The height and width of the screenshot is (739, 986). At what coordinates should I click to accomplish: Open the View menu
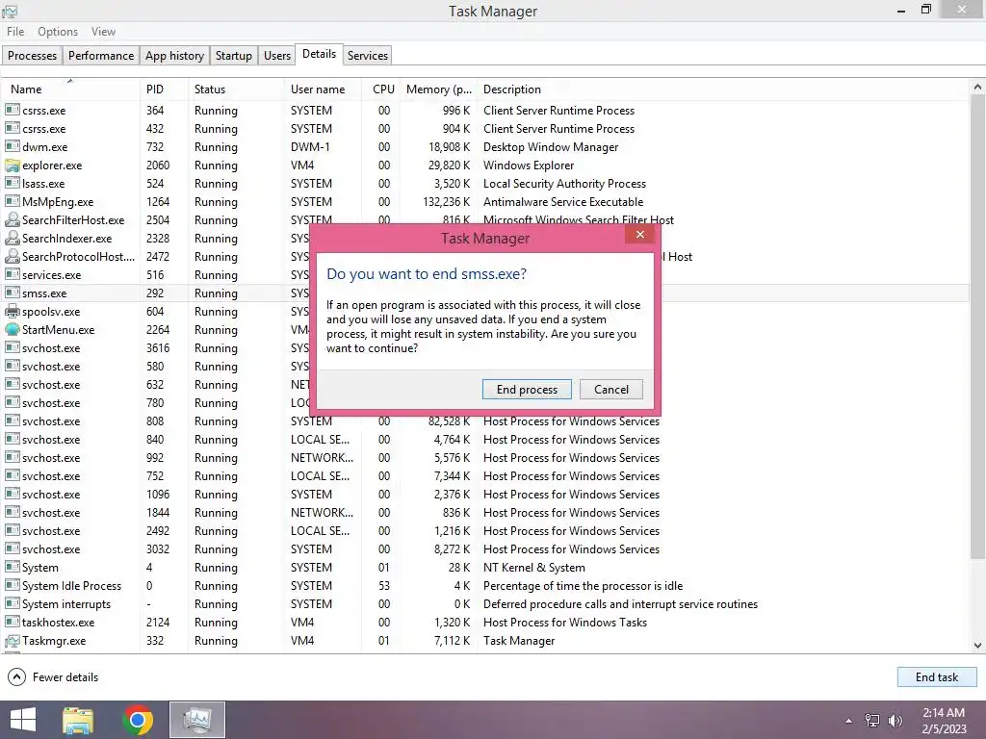pos(103,32)
